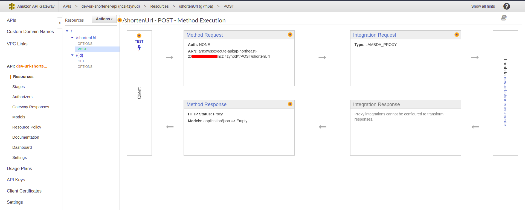Select the /shortenUrl resource
525x210 pixels.
(x=86, y=38)
